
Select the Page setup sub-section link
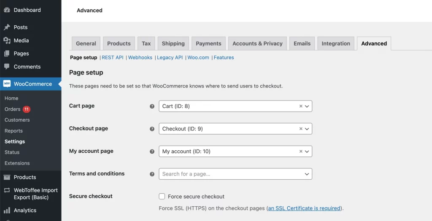coord(84,57)
